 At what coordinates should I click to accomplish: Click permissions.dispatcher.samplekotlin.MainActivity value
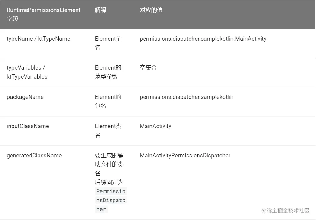[203, 39]
